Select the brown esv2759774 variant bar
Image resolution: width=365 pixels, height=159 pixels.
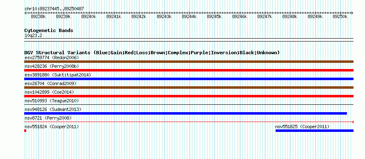[x=189, y=62]
